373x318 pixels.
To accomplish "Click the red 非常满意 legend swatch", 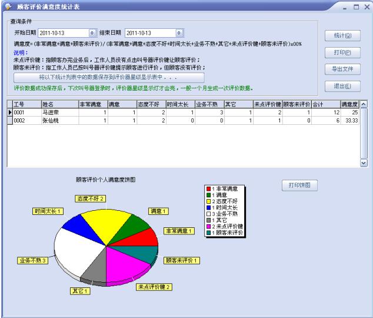I will click(208, 188).
